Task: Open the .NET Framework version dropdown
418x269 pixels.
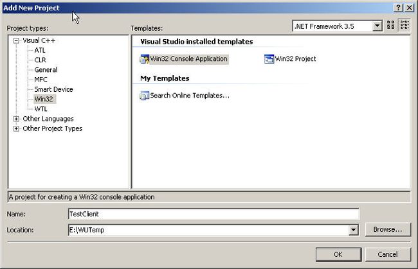Action: tap(377, 26)
